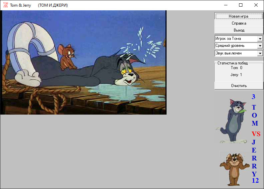Click the Jerry 1 win count

tap(236, 75)
